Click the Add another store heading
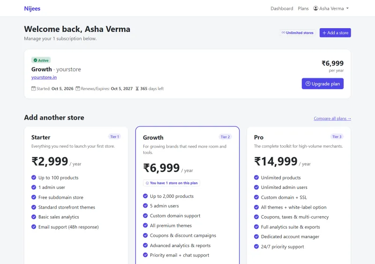 tap(54, 118)
